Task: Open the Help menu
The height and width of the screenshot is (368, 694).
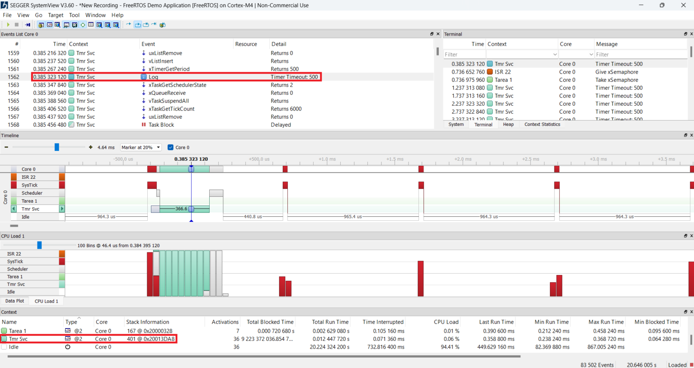Action: (117, 15)
